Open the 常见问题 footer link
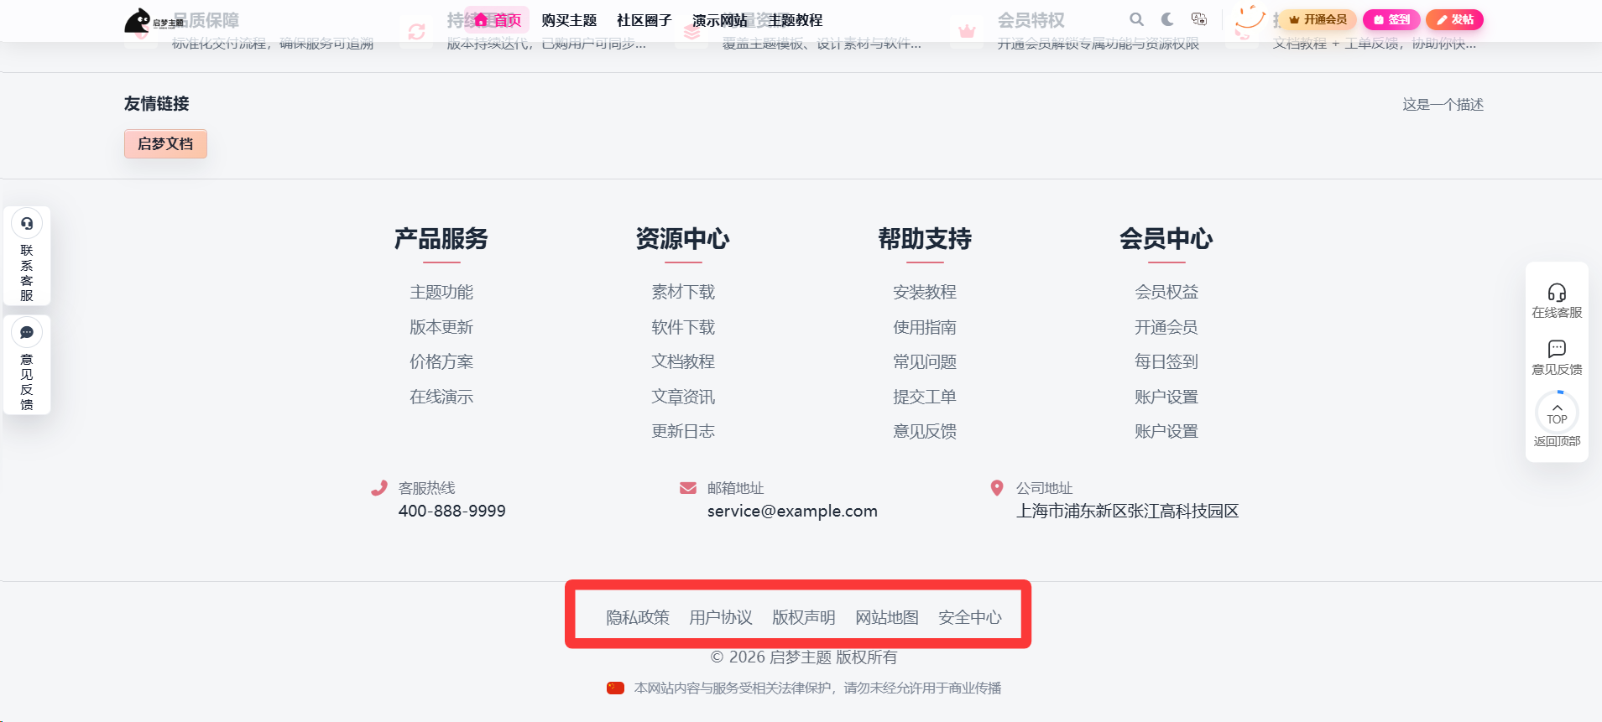The height and width of the screenshot is (722, 1602). point(925,361)
